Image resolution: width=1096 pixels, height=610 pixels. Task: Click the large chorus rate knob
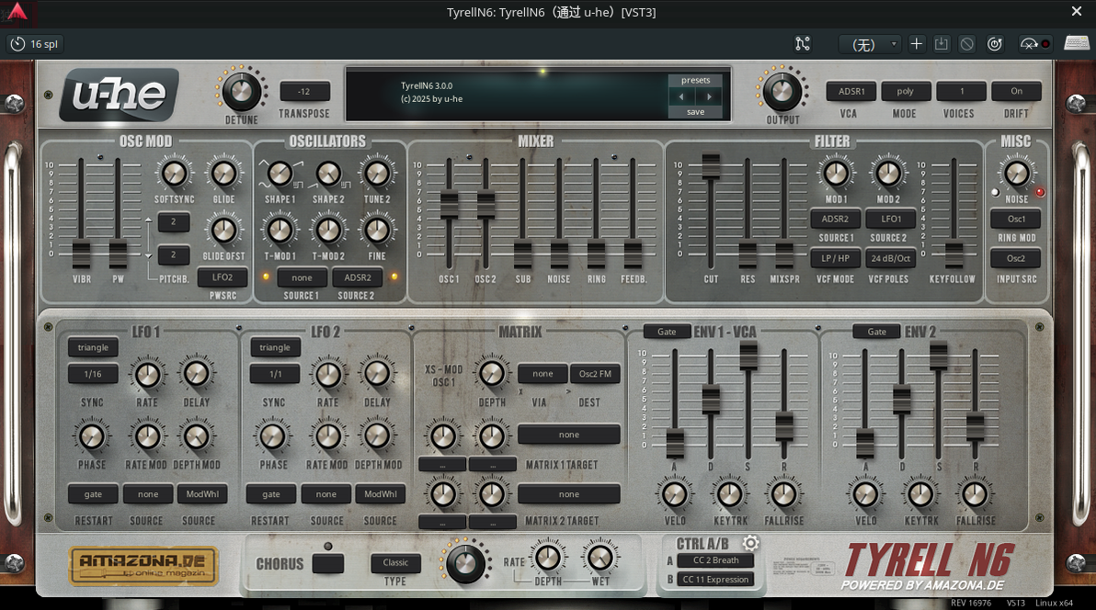pyautogui.click(x=465, y=563)
